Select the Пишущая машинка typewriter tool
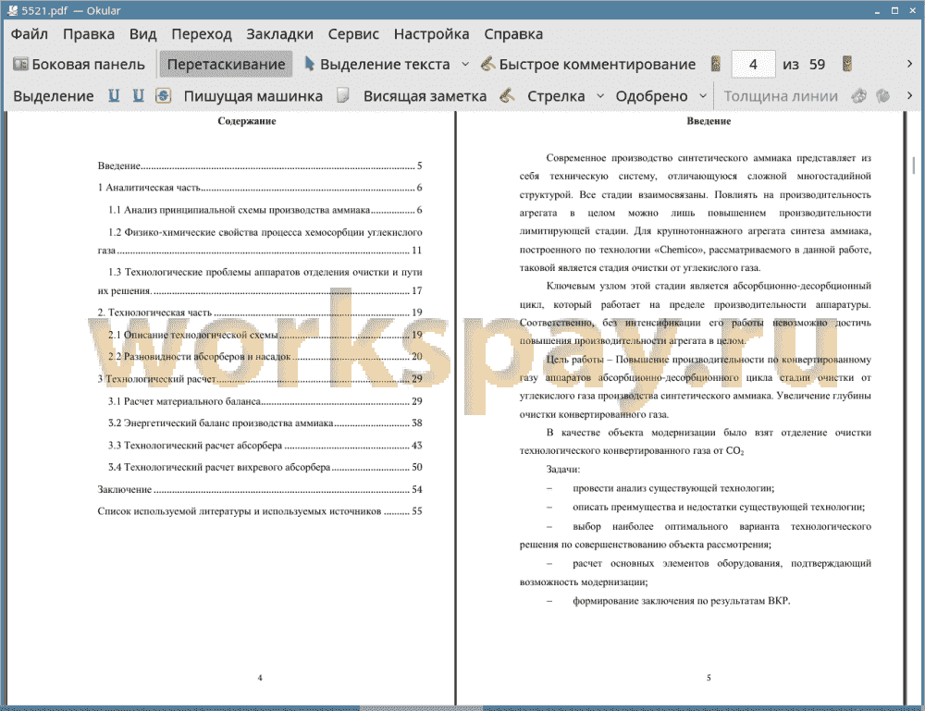925x711 pixels. 253,96
